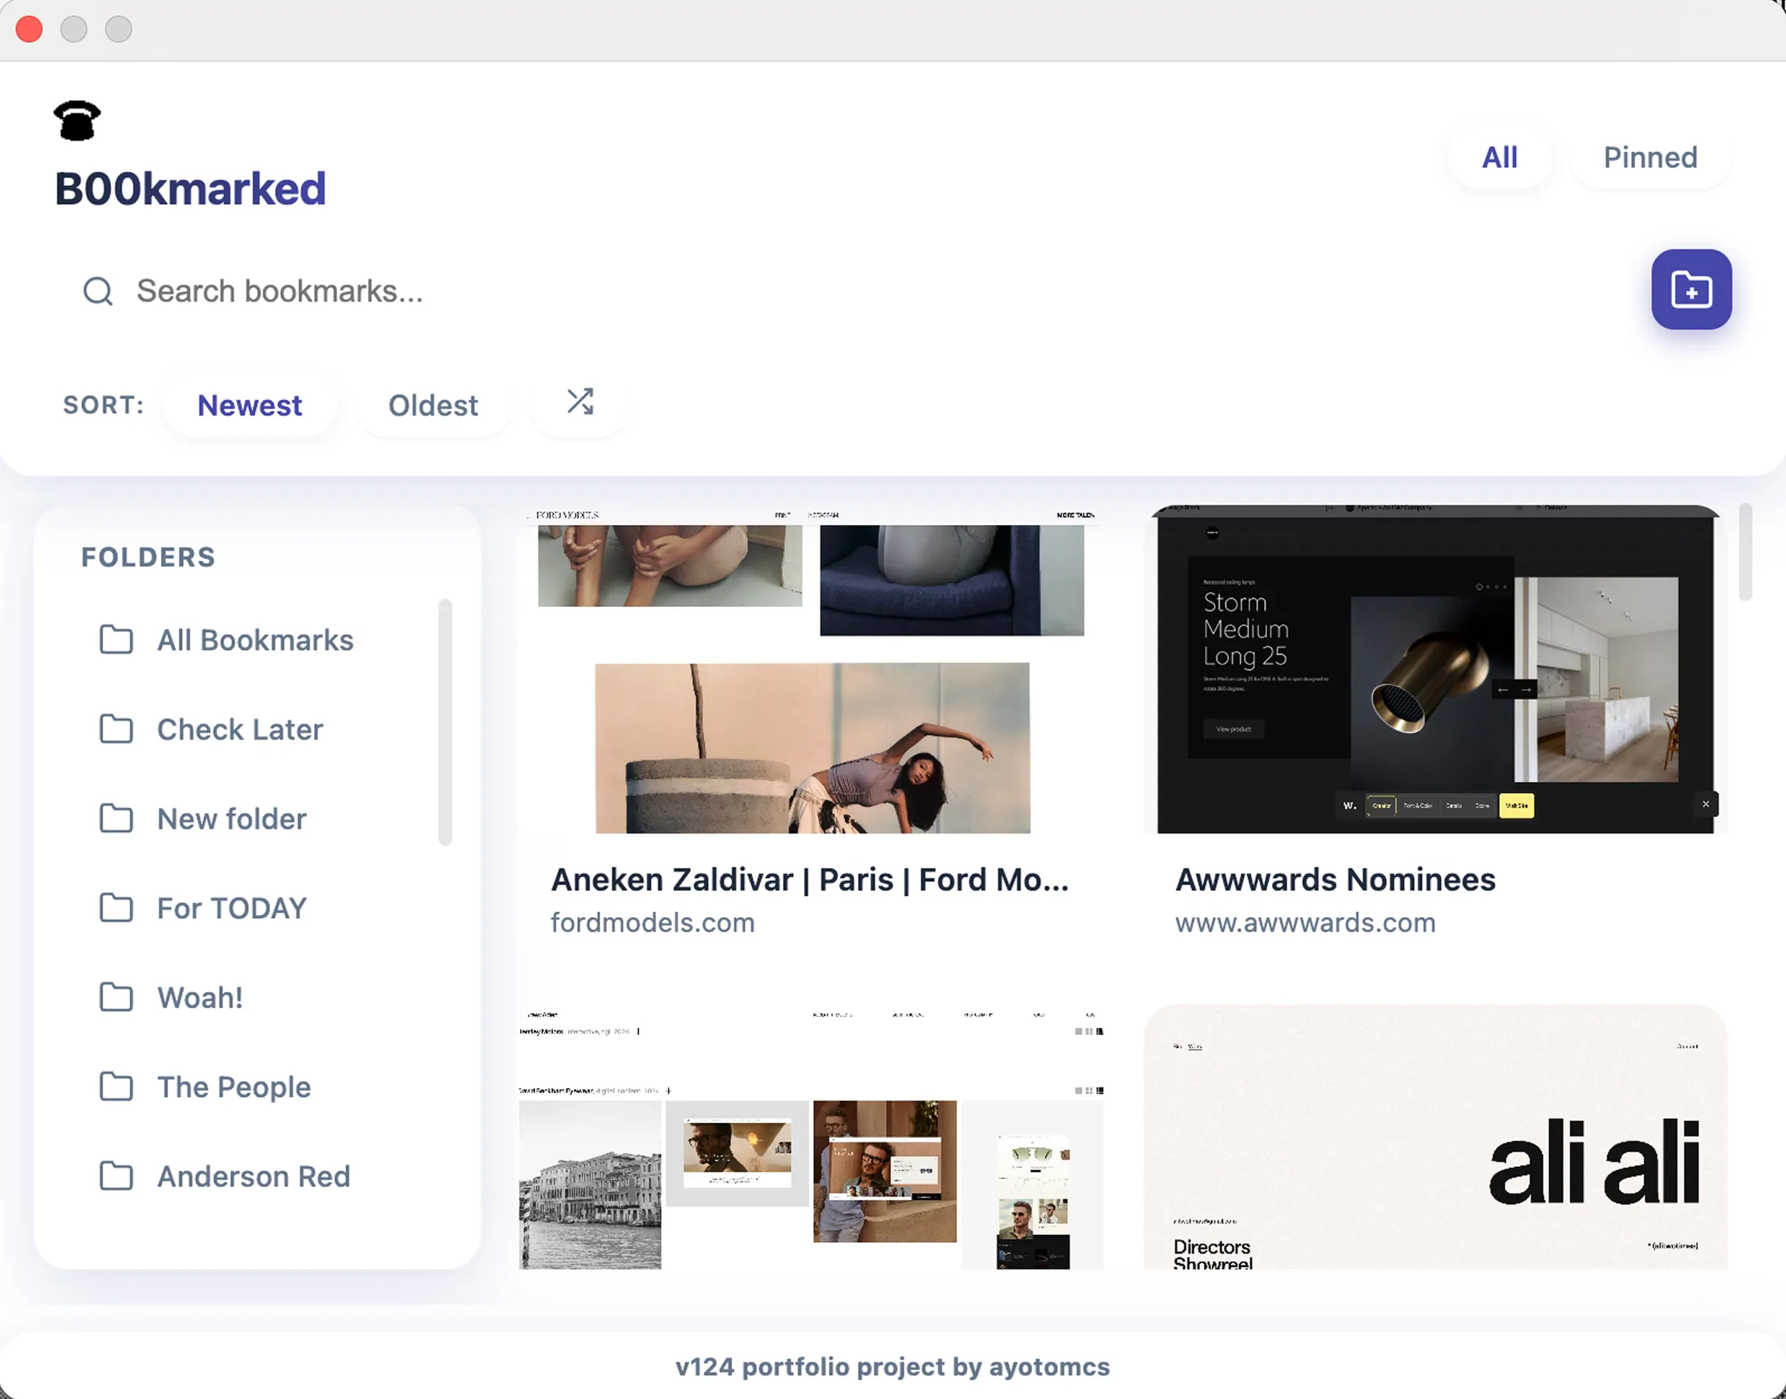Open the fordmodels.com link
The width and height of the screenshot is (1786, 1399).
coord(652,923)
